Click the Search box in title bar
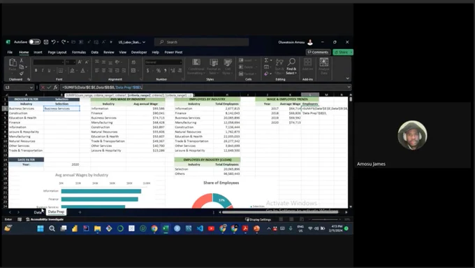475x268 pixels. (201, 42)
